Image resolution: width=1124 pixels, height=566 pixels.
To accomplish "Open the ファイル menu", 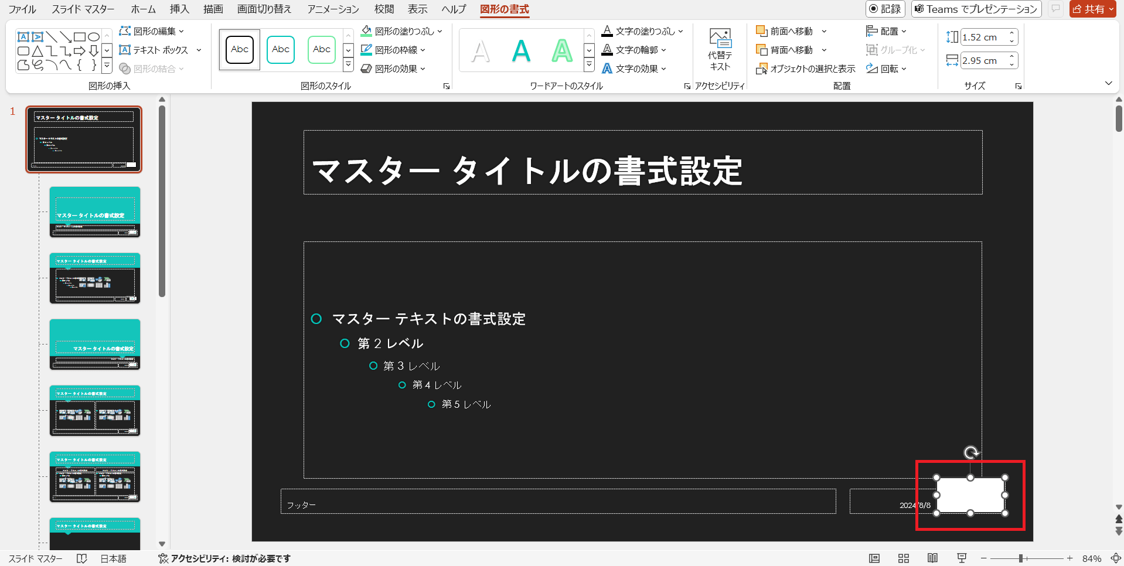I will (22, 9).
